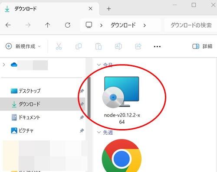The image size is (217, 172).
Task: Click the ダウンロードの検索 search box
Action: (191, 25)
